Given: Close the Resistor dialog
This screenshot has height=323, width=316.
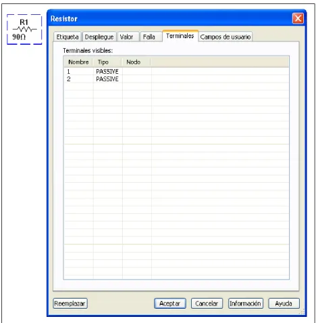Looking at the screenshot, I should point(298,18).
